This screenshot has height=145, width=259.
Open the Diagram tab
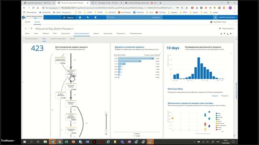point(66,33)
